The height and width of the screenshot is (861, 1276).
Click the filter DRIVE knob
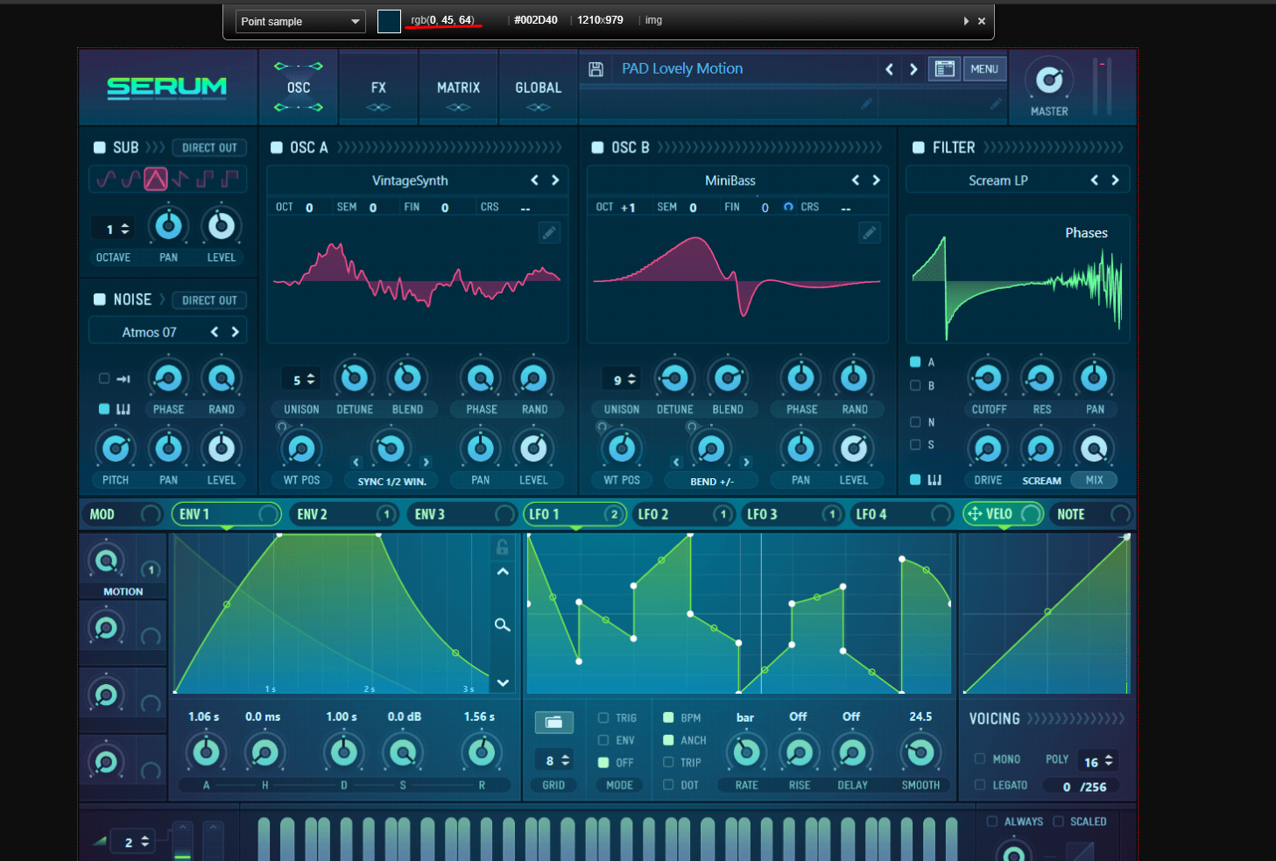[988, 449]
